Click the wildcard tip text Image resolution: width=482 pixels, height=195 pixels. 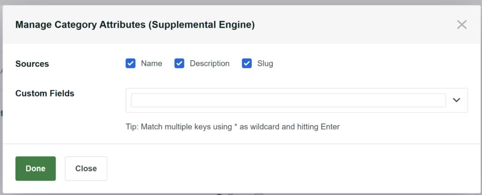(x=233, y=126)
